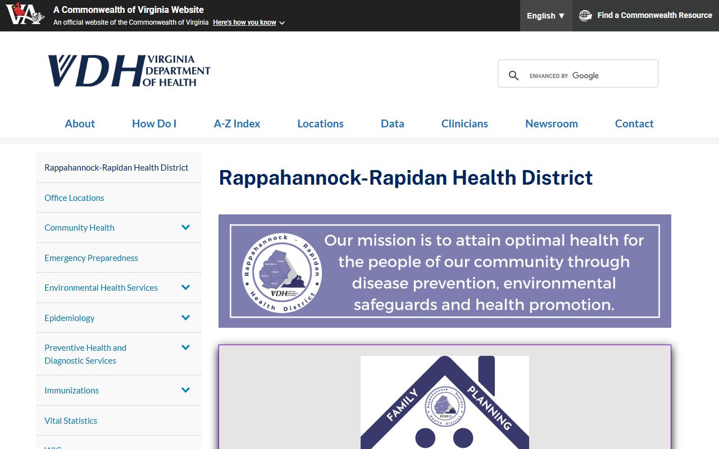719x449 pixels.
Task: Click the Here's how you know link
Action: [x=244, y=22]
